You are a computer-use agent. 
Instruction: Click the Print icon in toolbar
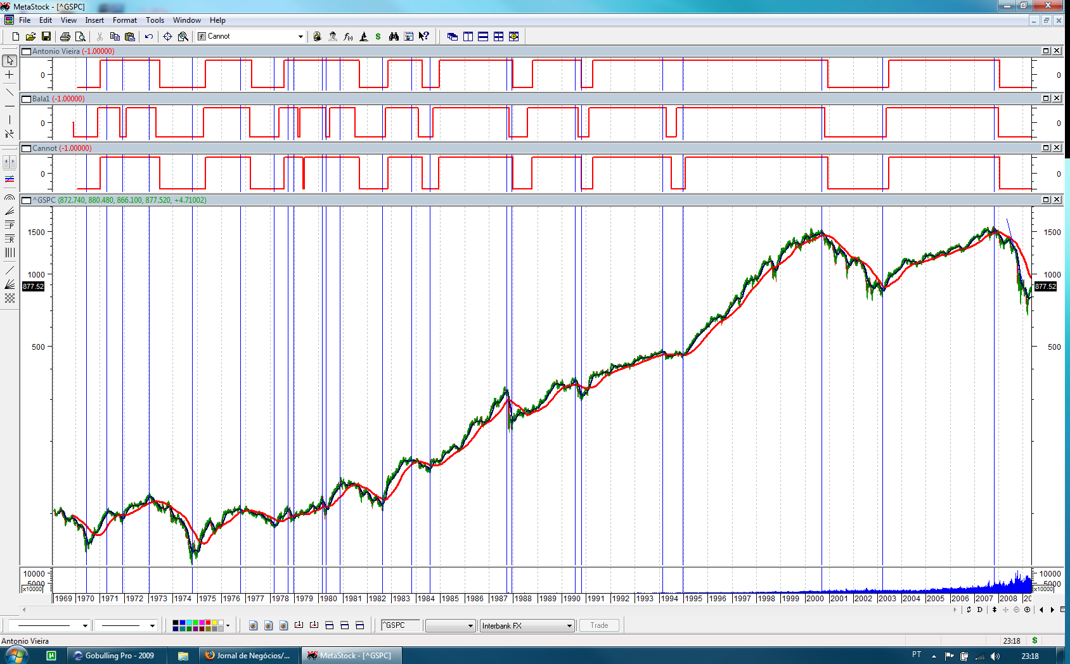[x=65, y=37]
